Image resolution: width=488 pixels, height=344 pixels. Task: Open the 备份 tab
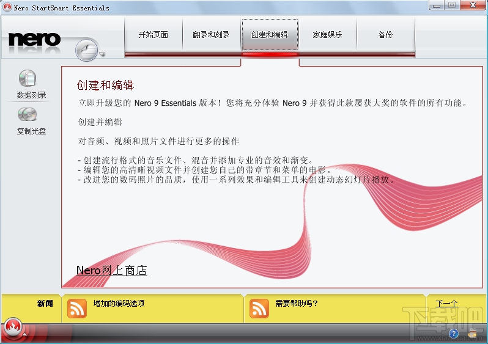pos(386,35)
